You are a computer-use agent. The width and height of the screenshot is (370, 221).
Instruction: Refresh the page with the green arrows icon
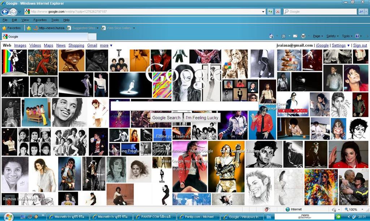click(270, 12)
